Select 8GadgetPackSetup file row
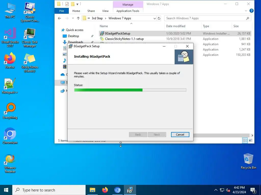 (175, 34)
